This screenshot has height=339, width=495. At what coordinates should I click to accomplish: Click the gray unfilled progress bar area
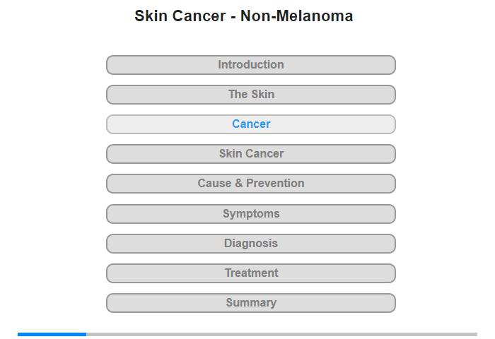[x=281, y=334]
